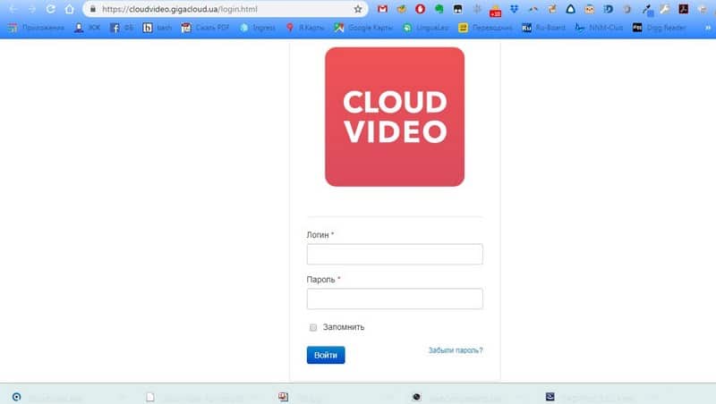The width and height of the screenshot is (716, 404).
Task: Open the Приложения apps bookmark
Action: point(37,28)
